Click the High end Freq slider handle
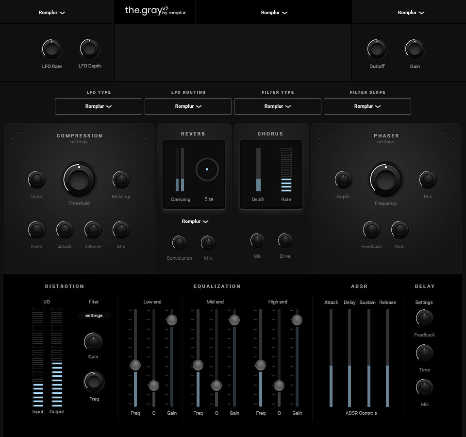The width and height of the screenshot is (466, 437). click(261, 365)
